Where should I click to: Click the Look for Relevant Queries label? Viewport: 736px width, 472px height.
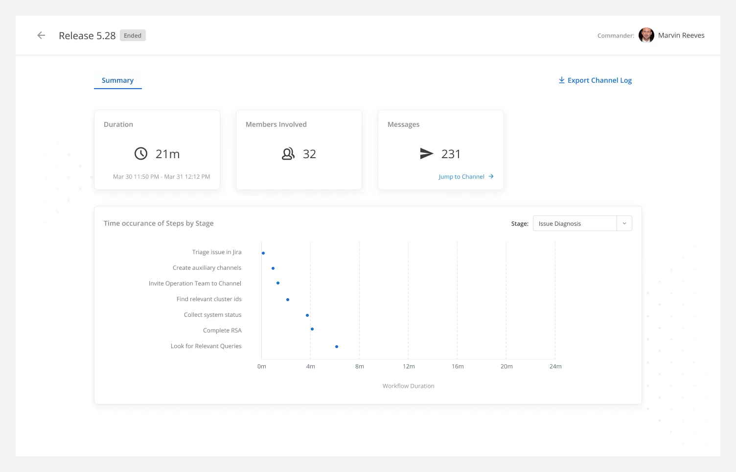point(206,346)
